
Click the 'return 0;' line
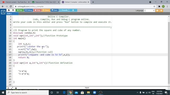click(x=24, y=58)
